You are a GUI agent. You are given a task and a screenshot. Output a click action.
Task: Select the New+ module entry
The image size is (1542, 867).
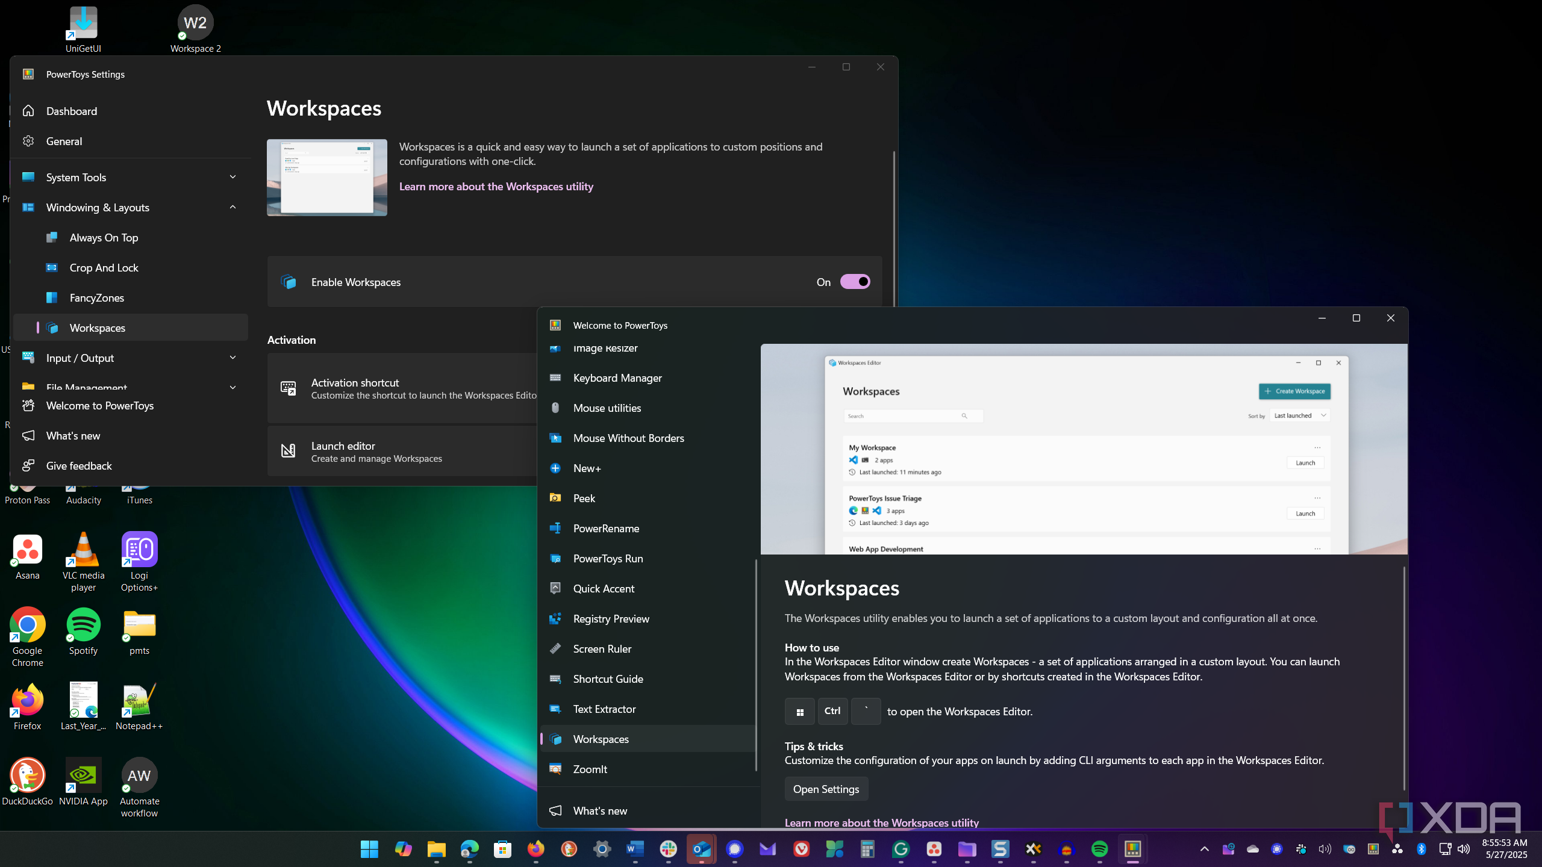(x=647, y=468)
